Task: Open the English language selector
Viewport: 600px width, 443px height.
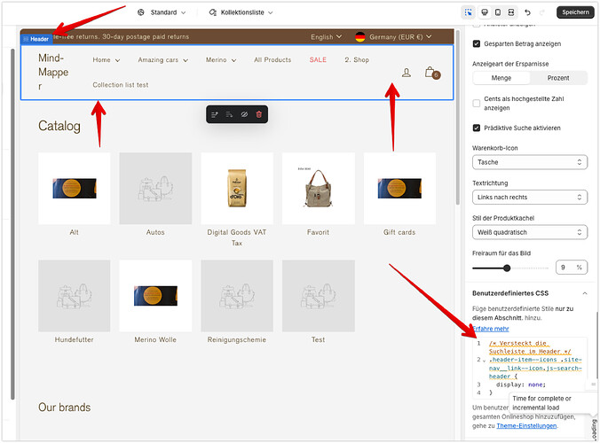Action: [x=326, y=37]
